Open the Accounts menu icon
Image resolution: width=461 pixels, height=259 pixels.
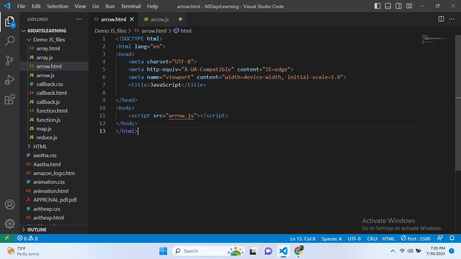click(10, 205)
